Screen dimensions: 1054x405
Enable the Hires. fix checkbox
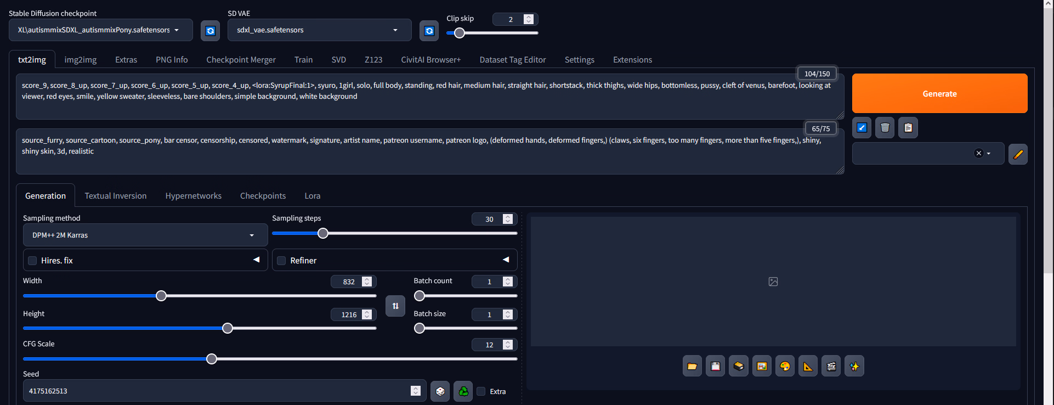(33, 261)
